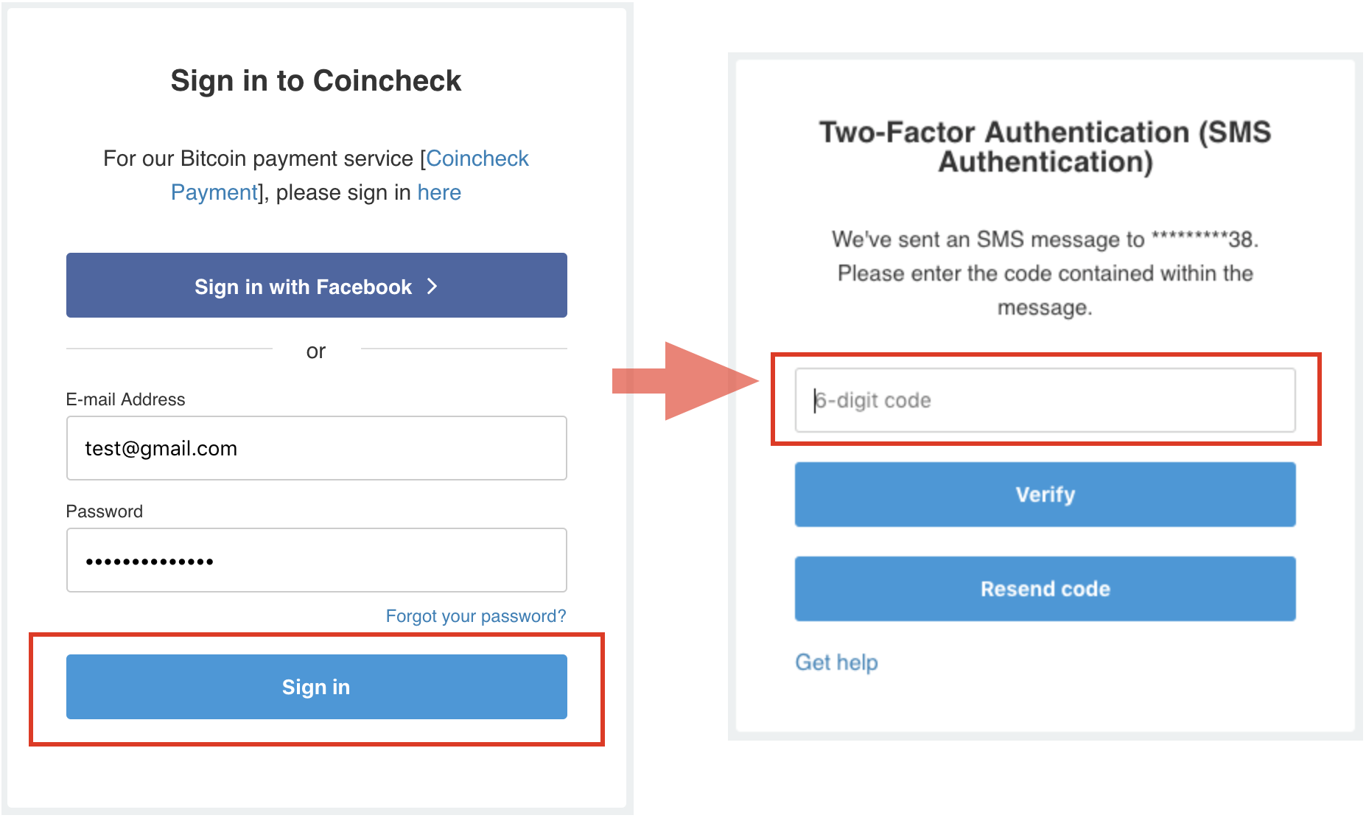This screenshot has width=1366, height=818.
Task: Focus the 6-digit code input field
Action: click(x=1045, y=400)
